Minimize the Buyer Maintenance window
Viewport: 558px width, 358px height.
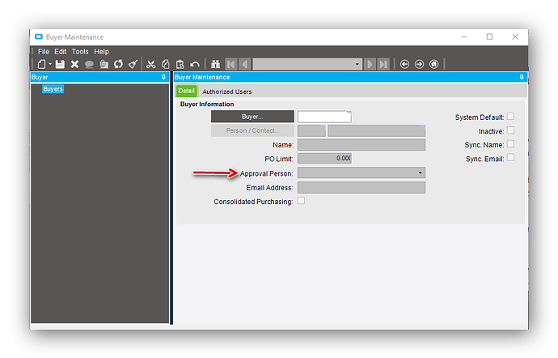(x=464, y=36)
